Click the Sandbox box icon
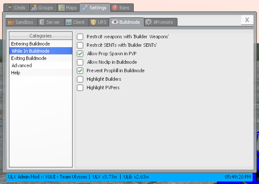Image resolution: width=259 pixels, height=184 pixels. (11, 22)
